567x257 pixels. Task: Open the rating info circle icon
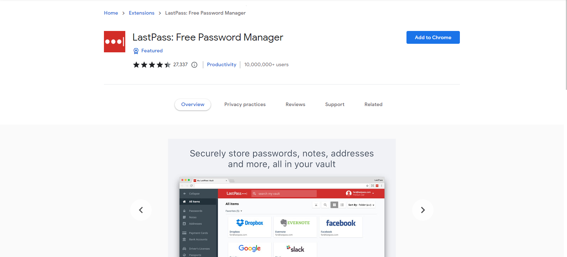pyautogui.click(x=194, y=65)
